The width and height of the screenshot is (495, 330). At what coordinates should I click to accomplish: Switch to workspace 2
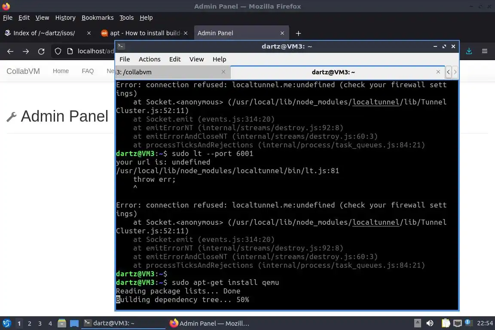(x=29, y=324)
